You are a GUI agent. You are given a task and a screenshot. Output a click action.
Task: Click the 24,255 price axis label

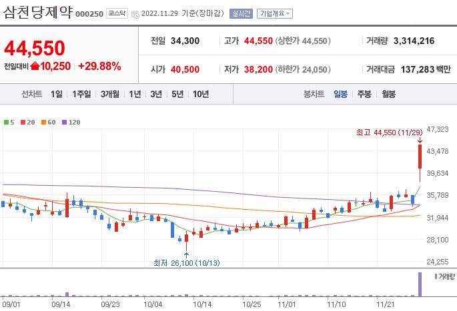pyautogui.click(x=438, y=262)
